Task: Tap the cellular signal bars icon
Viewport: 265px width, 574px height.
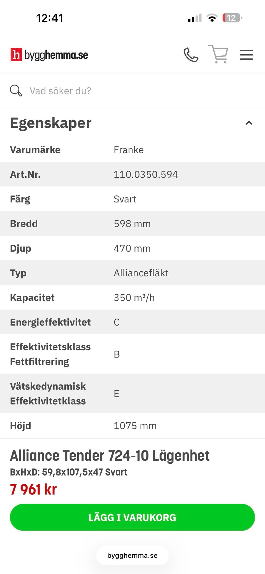Action: click(195, 18)
